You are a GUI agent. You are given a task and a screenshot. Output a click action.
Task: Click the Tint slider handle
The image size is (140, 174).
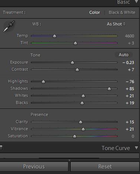pos(75,43)
